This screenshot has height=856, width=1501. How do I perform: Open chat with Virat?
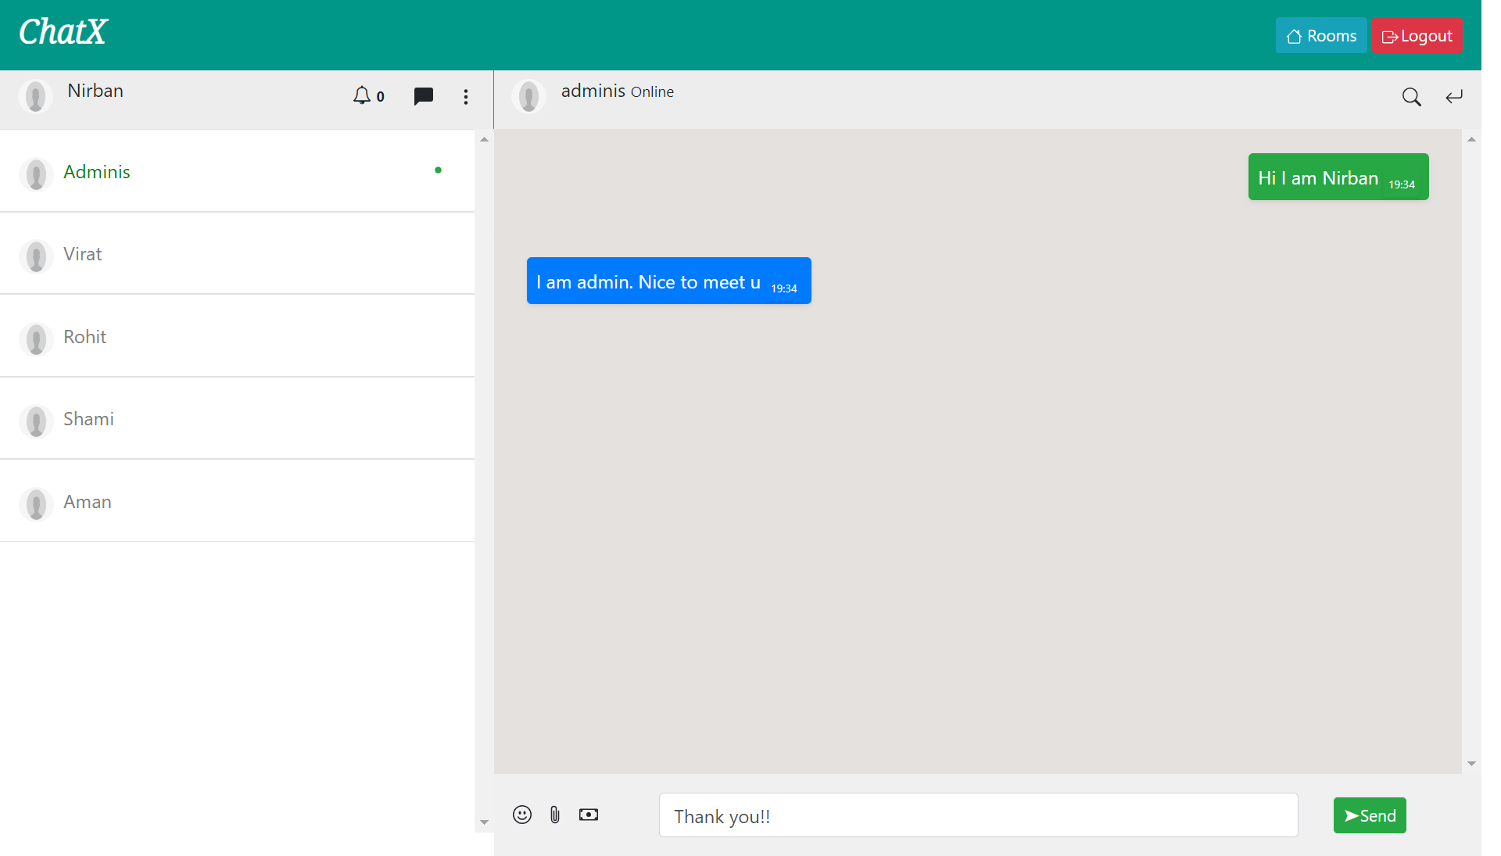(x=237, y=253)
